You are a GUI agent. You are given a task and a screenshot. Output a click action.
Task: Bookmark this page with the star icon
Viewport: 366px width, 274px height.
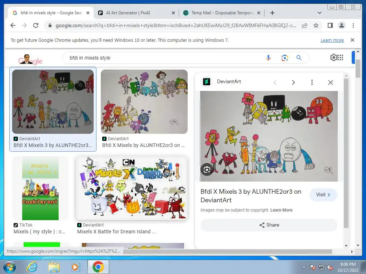pyautogui.click(x=316, y=25)
